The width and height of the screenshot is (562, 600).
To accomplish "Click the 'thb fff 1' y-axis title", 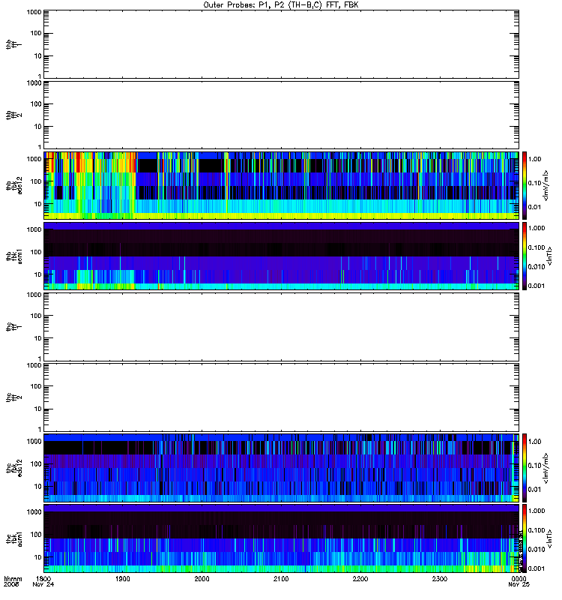I will [x=14, y=44].
